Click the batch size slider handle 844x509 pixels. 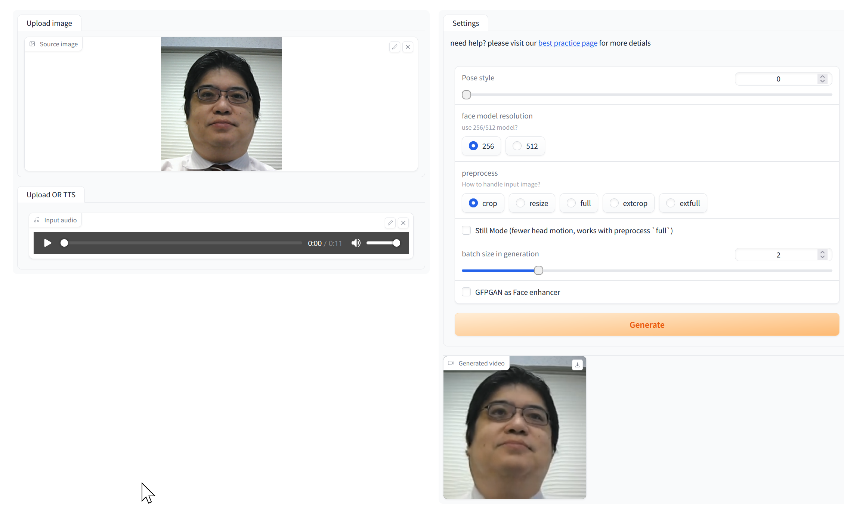[538, 271]
